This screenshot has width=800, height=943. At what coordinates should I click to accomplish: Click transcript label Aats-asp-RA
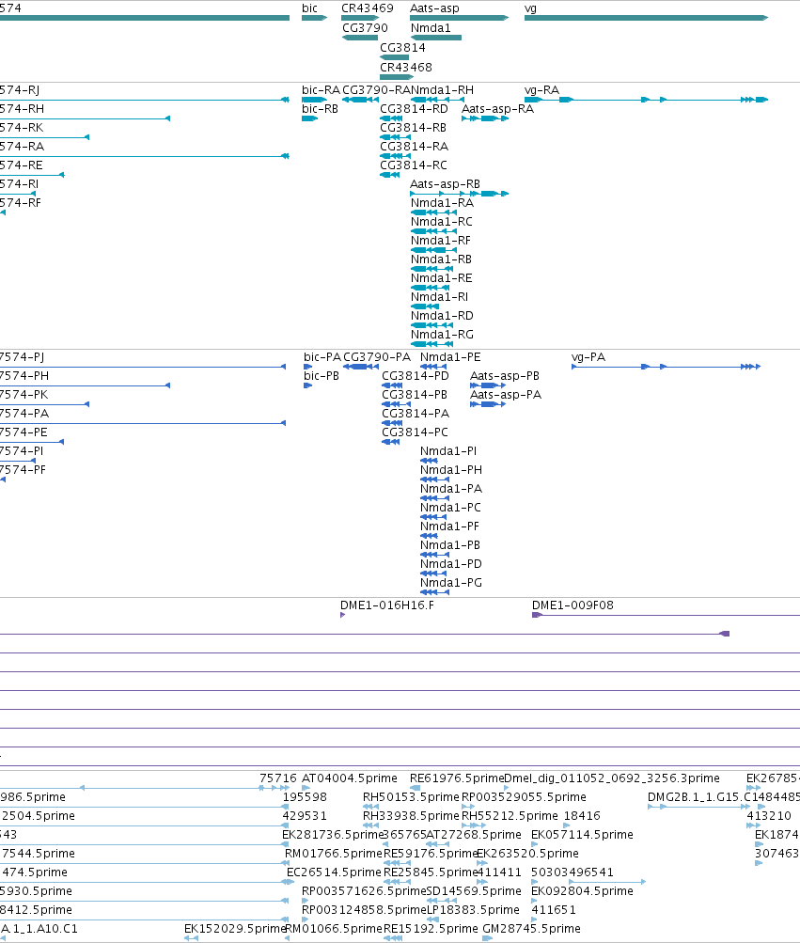[498, 109]
